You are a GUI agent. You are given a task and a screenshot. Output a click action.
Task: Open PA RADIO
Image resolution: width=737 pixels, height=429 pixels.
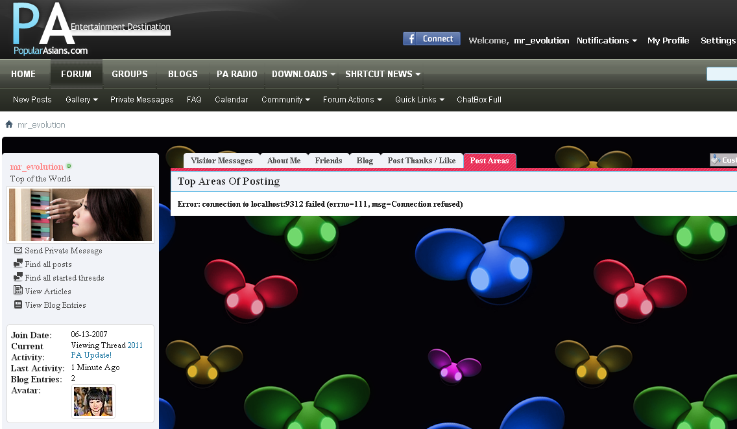click(237, 74)
